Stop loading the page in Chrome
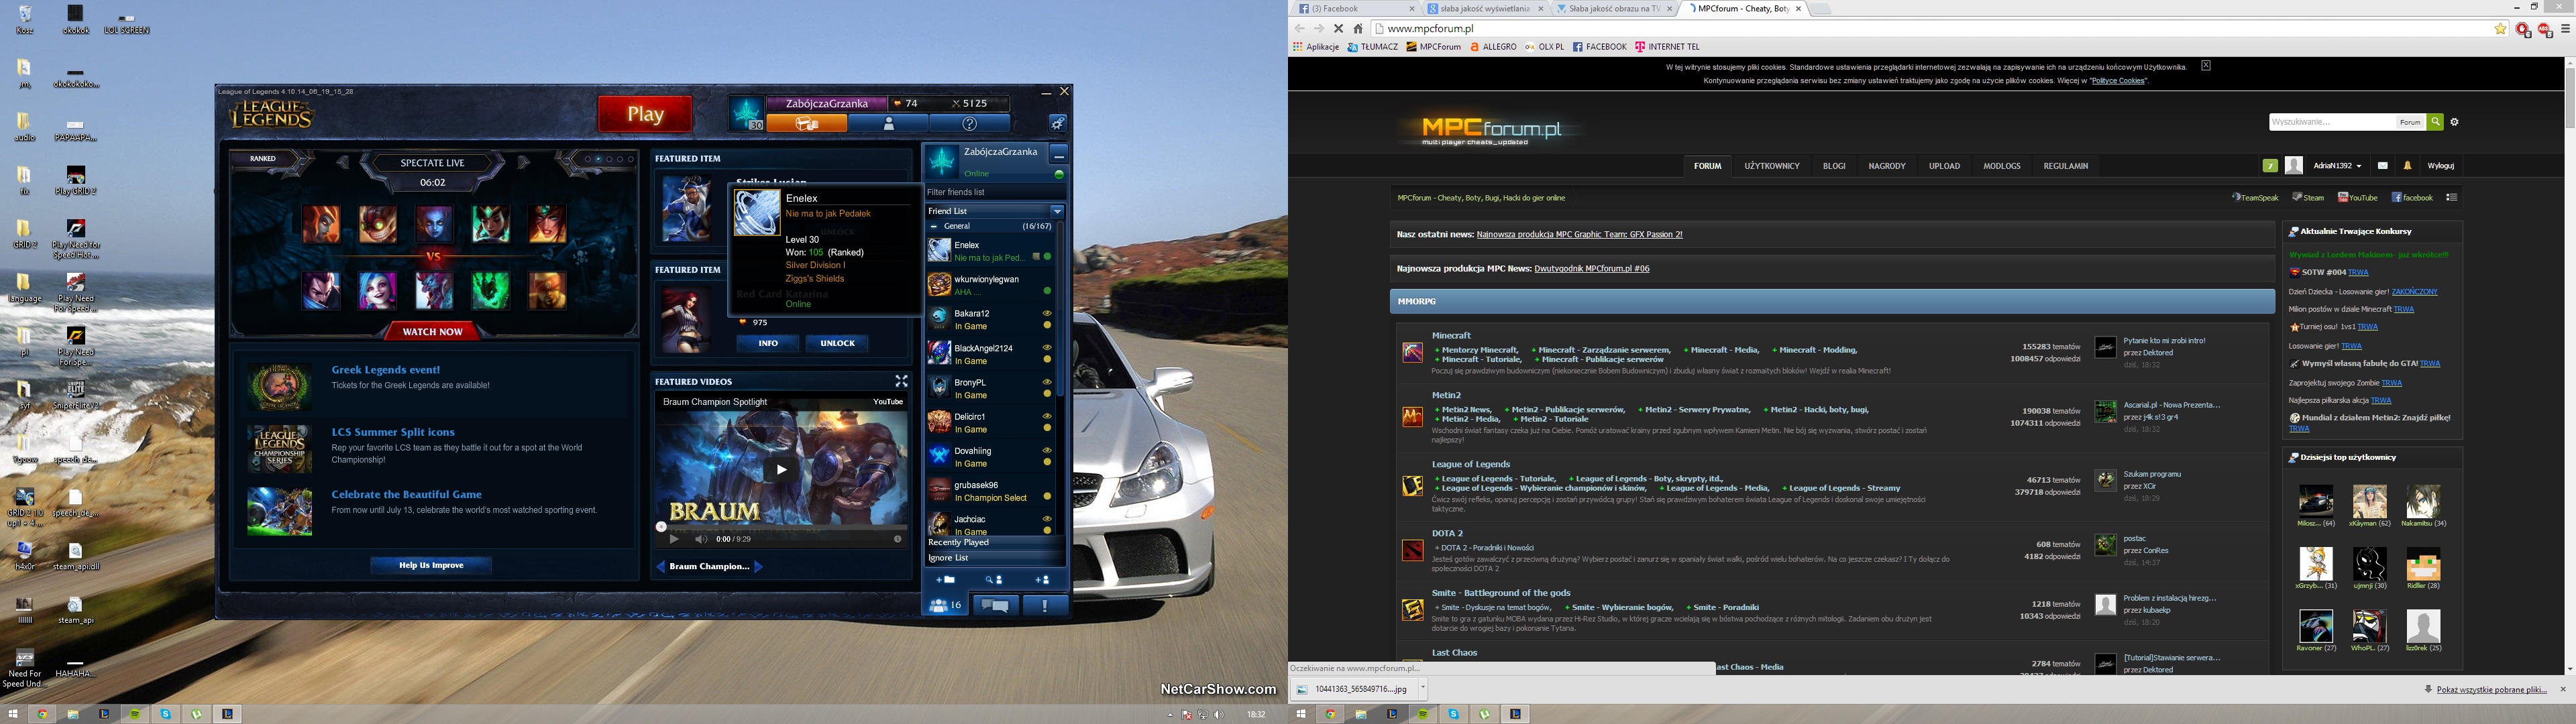2576x724 pixels. coord(1338,29)
